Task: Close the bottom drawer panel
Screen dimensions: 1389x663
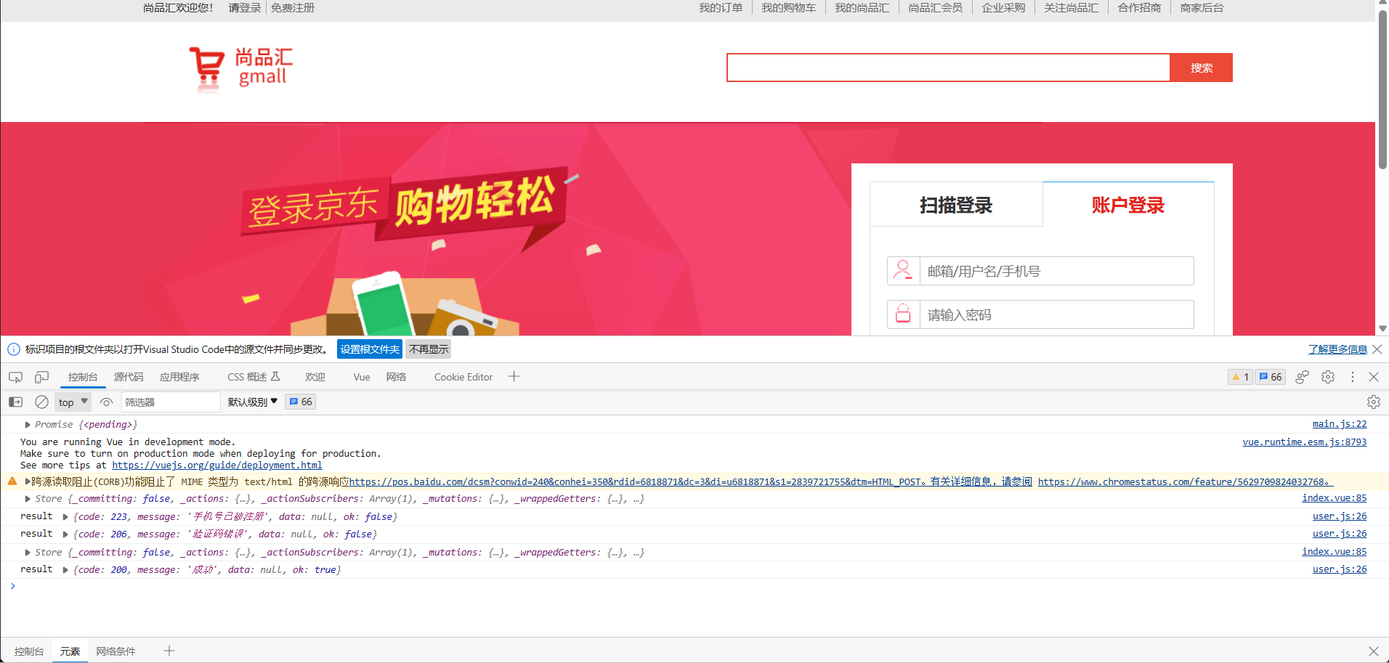Action: (1373, 651)
